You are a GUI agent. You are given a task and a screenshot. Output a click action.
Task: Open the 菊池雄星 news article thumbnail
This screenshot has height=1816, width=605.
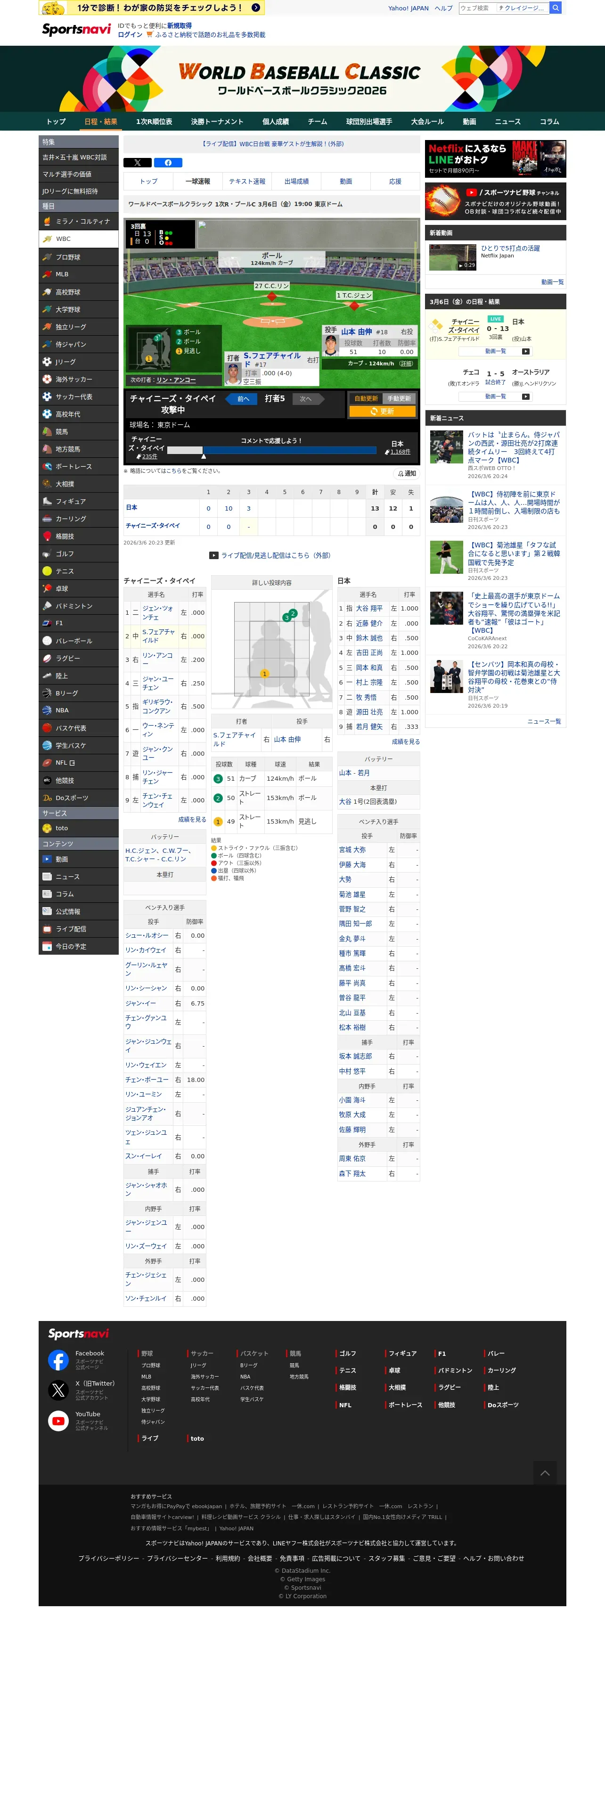click(x=447, y=557)
